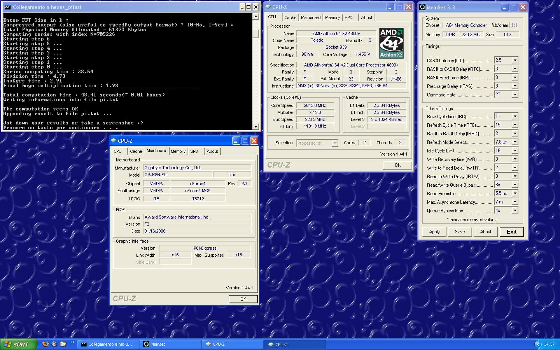Click Apply button in MemSet
Screen dimensions: 560x350
(x=434, y=232)
